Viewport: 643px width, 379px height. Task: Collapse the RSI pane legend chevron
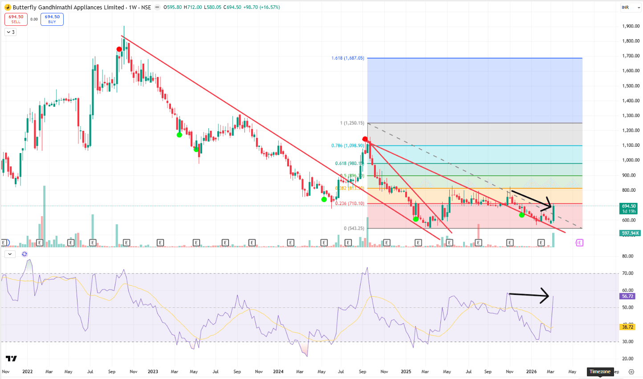tap(10, 254)
